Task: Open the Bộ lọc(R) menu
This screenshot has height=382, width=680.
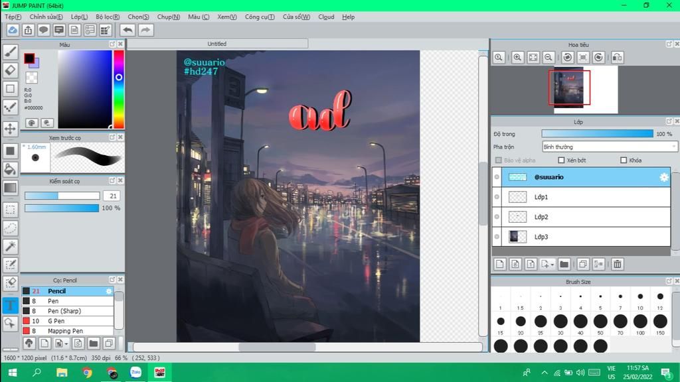Action: (x=108, y=17)
